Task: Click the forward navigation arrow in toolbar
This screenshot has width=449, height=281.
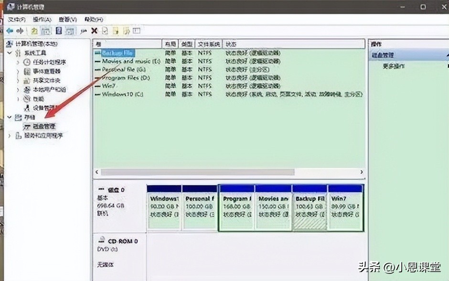Action: click(20, 30)
